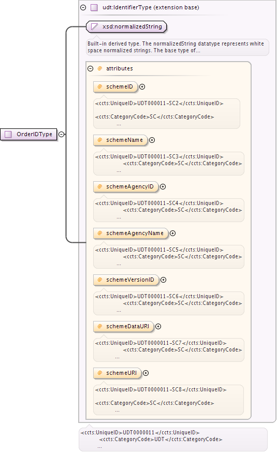Click the @ icon on schemeVersionID attribute
The height and width of the screenshot is (453, 277).
click(100, 280)
